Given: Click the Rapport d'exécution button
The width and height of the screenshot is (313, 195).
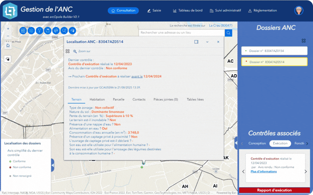Looking at the screenshot, I should pyautogui.click(x=275, y=191).
